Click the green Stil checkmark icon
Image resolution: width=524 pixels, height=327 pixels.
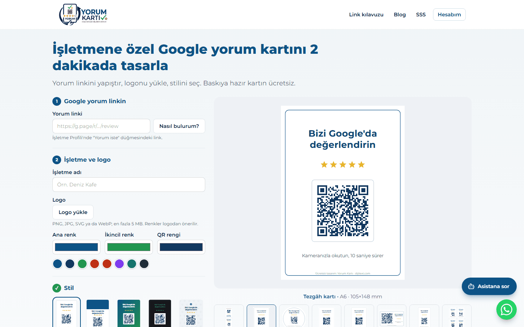[57, 288]
